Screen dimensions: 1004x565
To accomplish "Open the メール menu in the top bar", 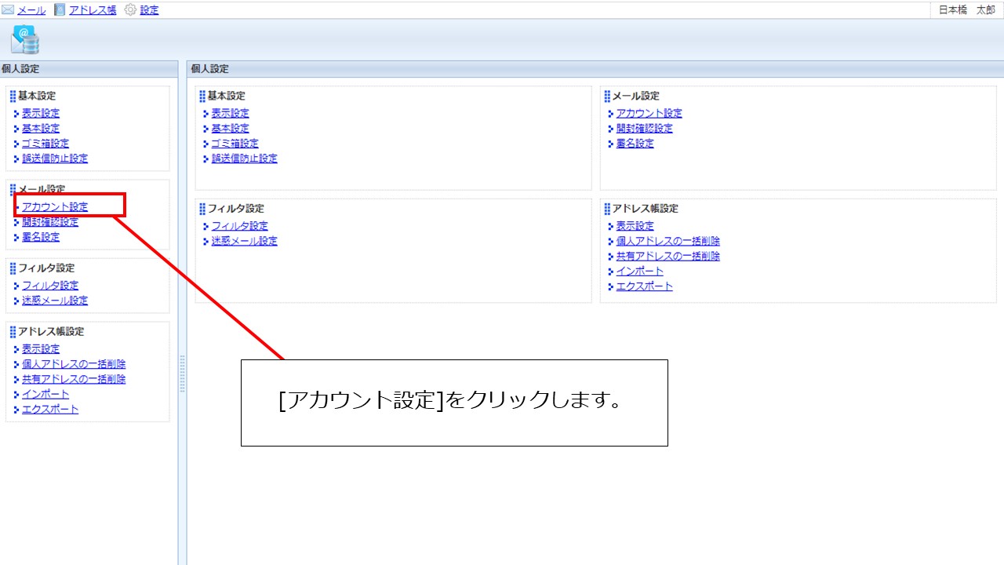I will 31,10.
